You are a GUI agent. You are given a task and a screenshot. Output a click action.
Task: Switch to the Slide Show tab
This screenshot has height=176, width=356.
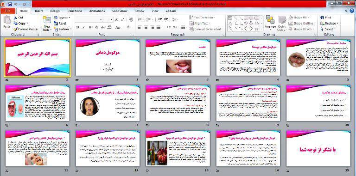[x=120, y=11]
